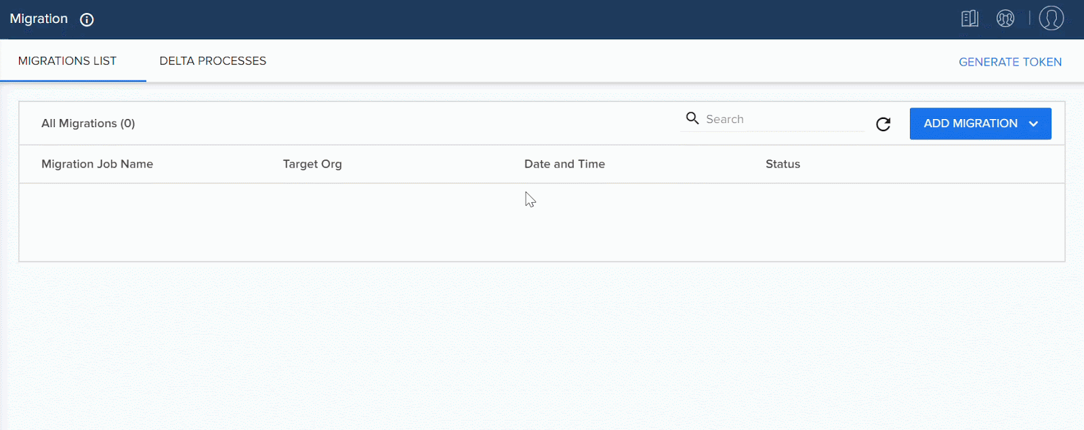Click the Date and Time column header
This screenshot has height=430, width=1084.
point(564,164)
